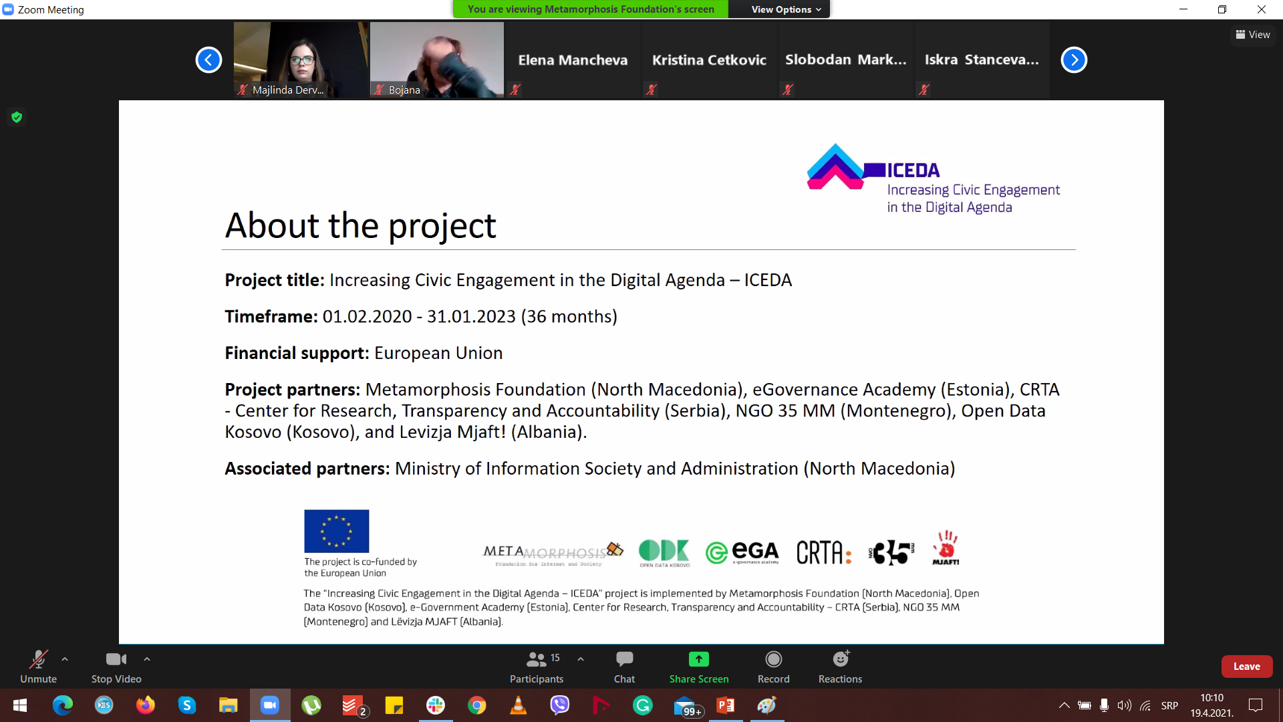Open video options arrow next to Stop Video
Viewport: 1283px width, 722px height.
click(147, 659)
